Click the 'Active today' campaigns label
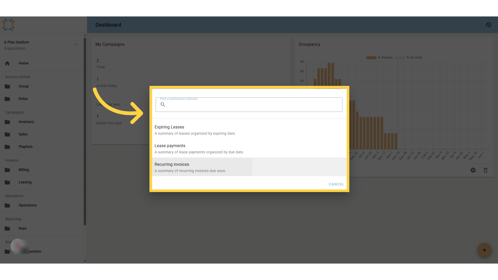The width and height of the screenshot is (498, 280). tap(107, 86)
